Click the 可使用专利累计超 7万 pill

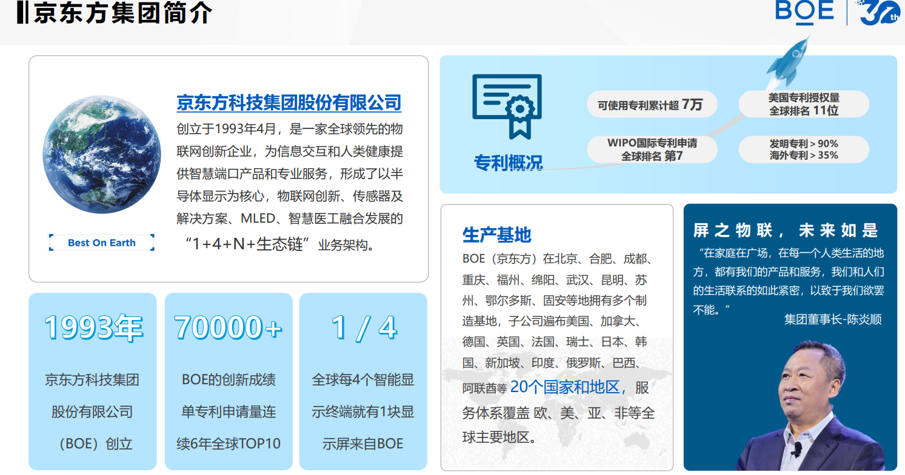(x=652, y=105)
